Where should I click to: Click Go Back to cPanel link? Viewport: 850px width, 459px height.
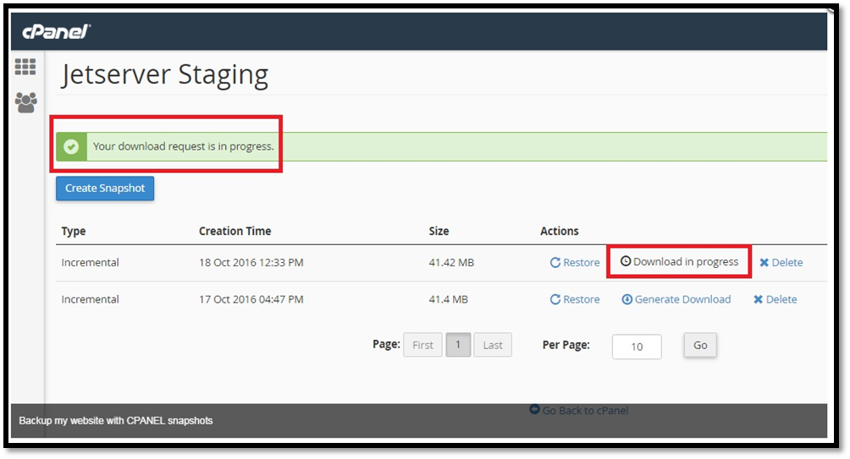[578, 410]
